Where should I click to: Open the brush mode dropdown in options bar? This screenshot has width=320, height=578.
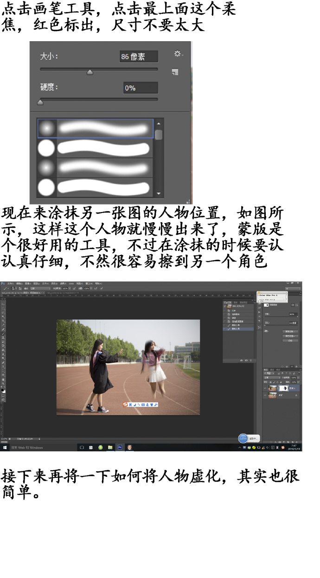[x=40, y=288]
